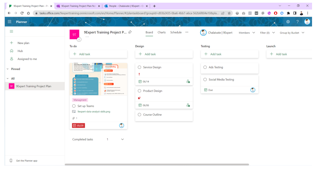Screen dimensions: 319x169
Task: Mark Set up Teams task complete
Action: (x=74, y=106)
